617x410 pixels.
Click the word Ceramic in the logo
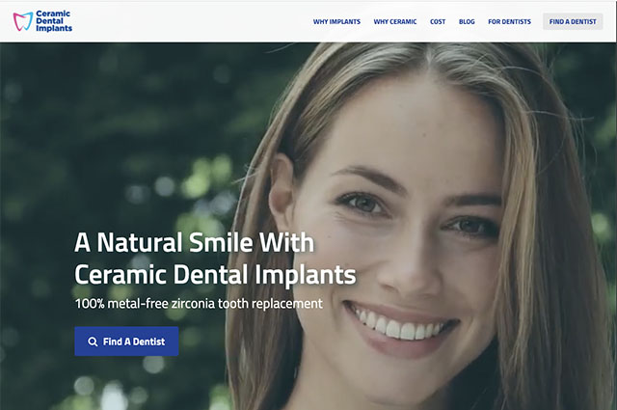53,14
